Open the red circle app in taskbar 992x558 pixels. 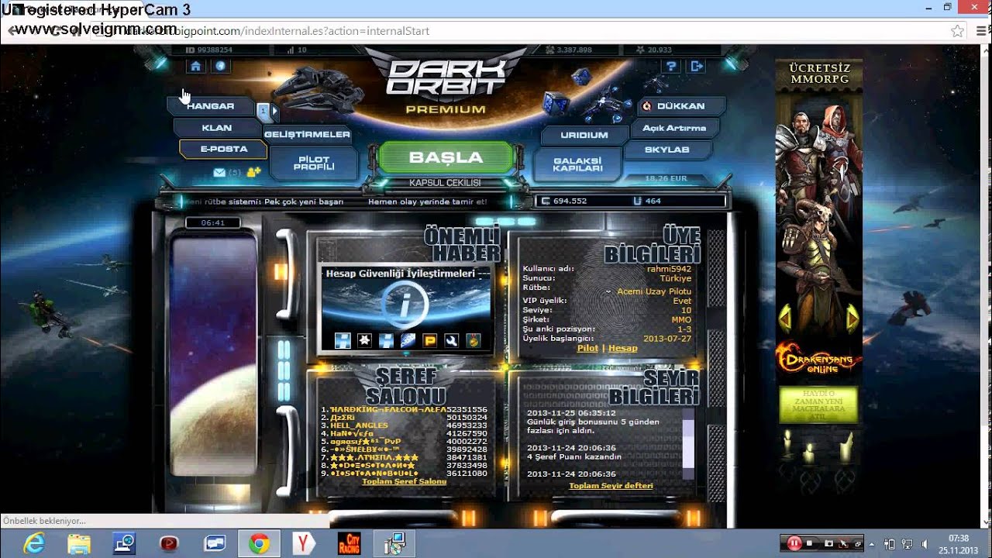169,544
